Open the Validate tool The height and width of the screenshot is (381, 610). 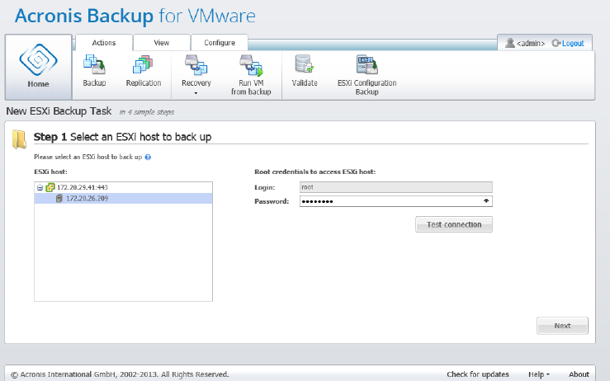[305, 71]
